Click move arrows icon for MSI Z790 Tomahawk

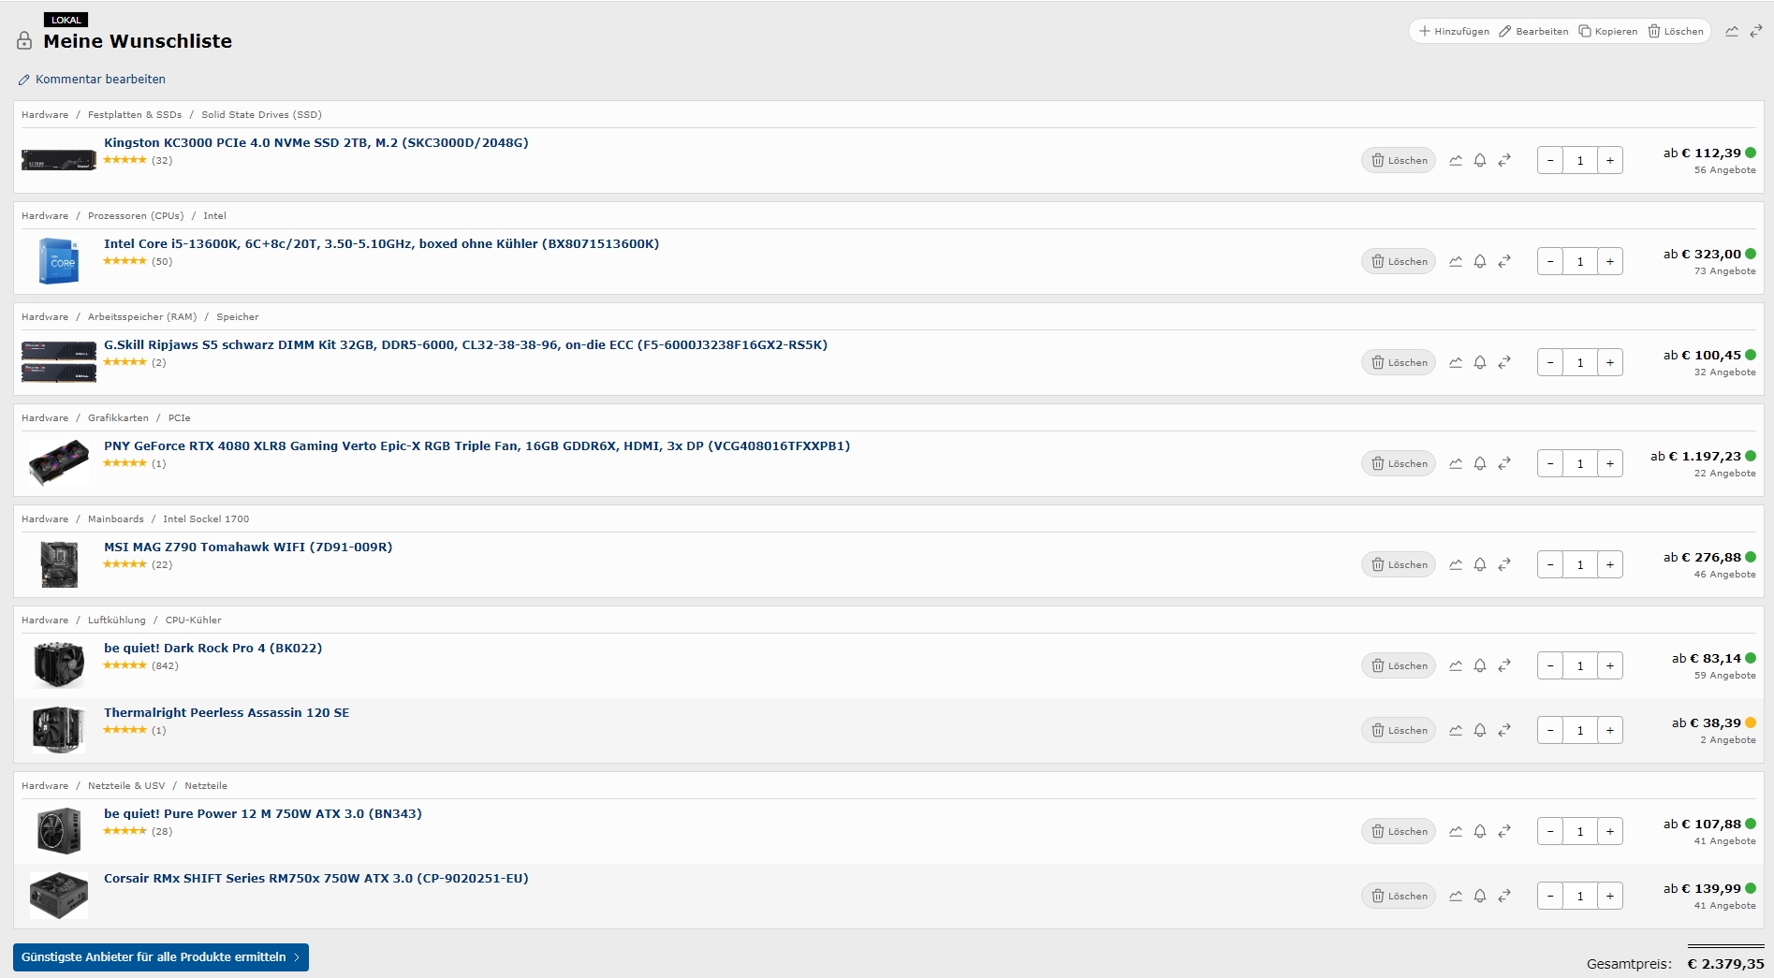click(x=1504, y=564)
